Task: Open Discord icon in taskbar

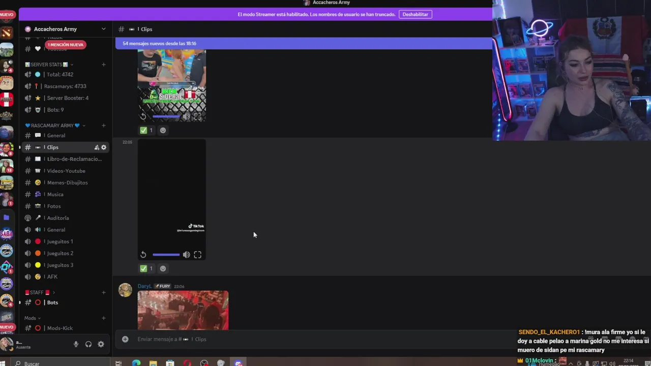Action: click(239, 363)
